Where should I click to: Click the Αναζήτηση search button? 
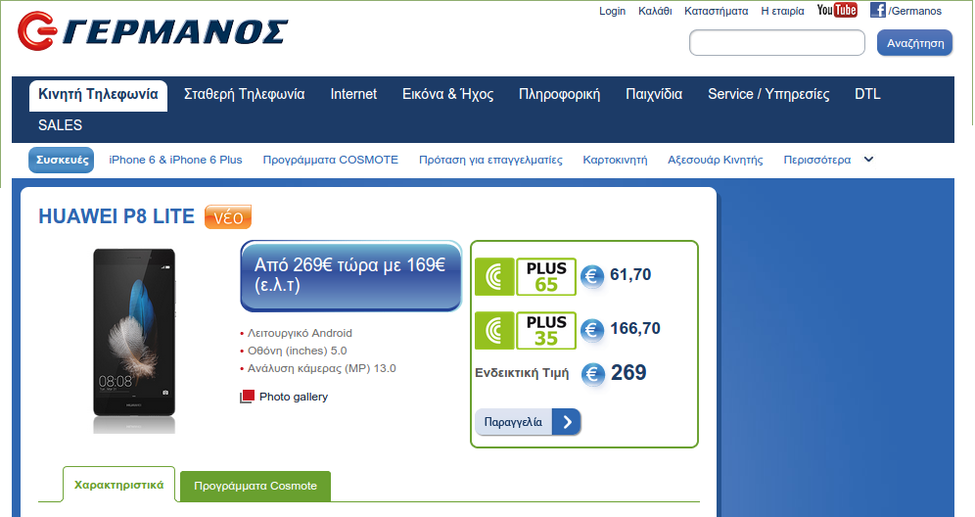pos(914,43)
